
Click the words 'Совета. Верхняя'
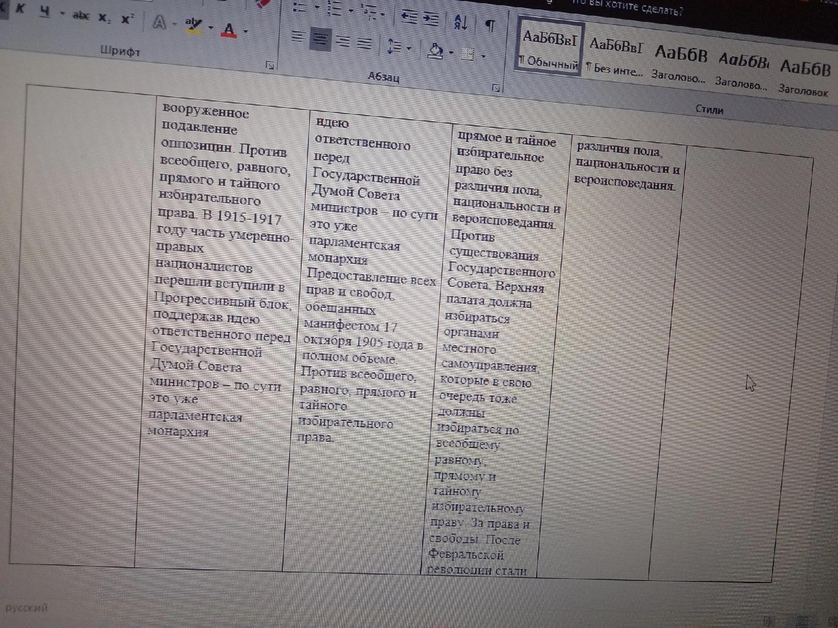coord(495,285)
